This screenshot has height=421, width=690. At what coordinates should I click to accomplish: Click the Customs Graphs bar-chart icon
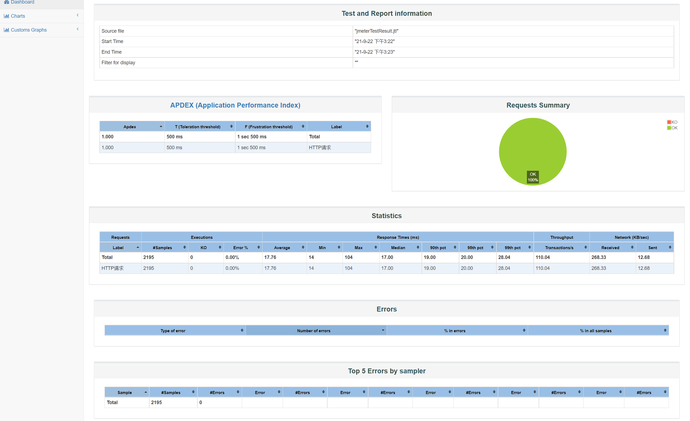point(6,30)
